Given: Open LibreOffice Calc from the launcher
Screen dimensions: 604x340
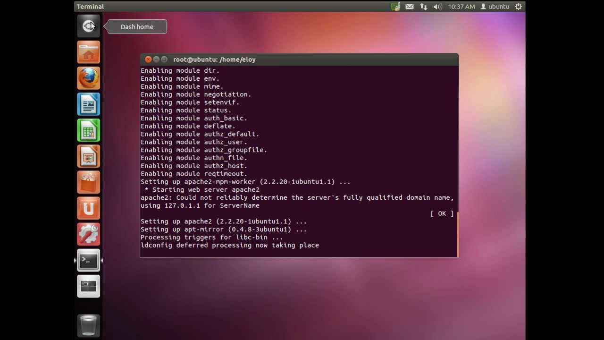Looking at the screenshot, I should click(x=89, y=130).
